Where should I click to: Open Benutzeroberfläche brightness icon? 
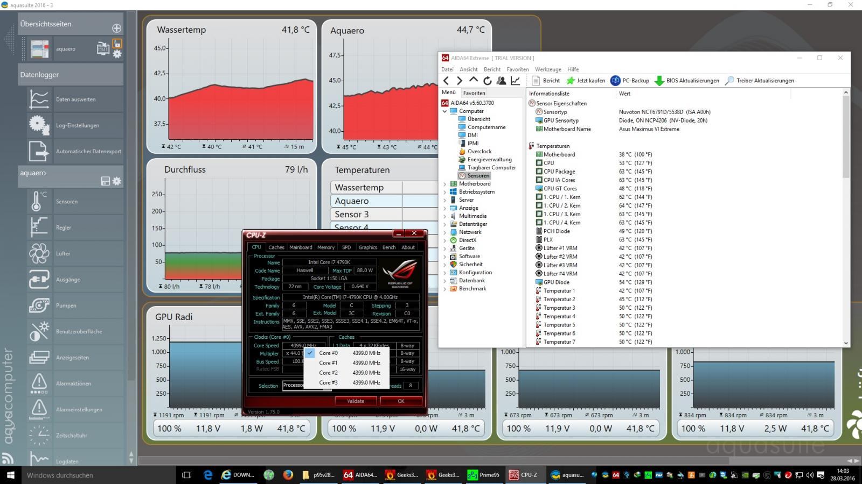[x=39, y=331]
